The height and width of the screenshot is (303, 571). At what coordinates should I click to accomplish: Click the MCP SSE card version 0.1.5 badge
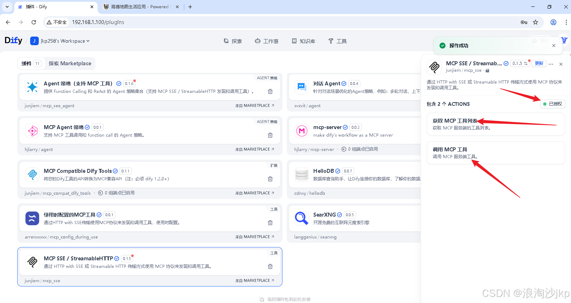(127, 259)
